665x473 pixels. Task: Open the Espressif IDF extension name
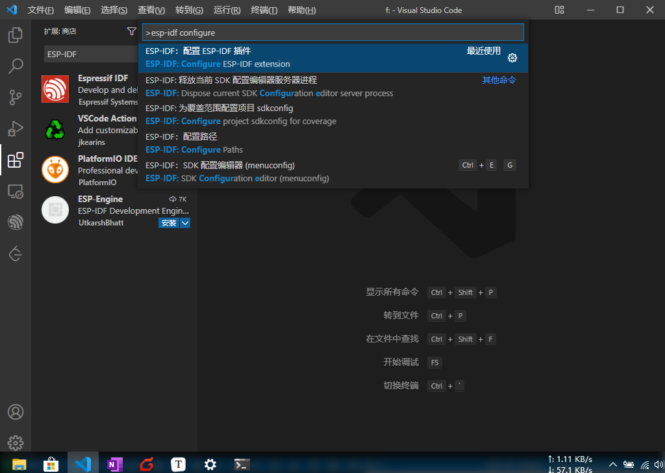103,78
